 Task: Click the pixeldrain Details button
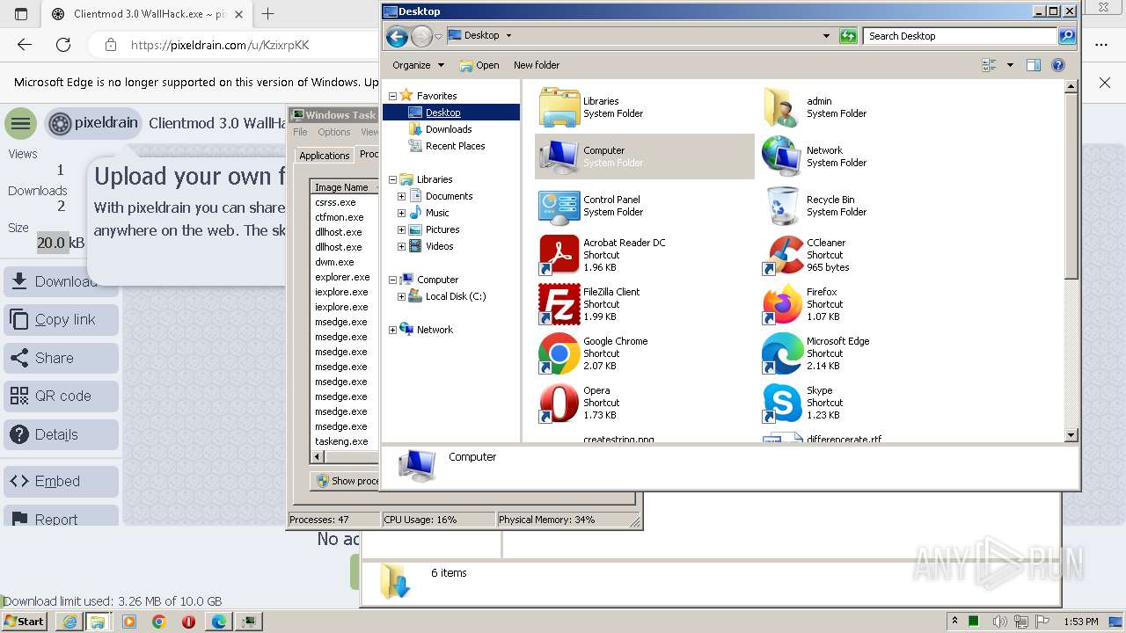tap(62, 434)
